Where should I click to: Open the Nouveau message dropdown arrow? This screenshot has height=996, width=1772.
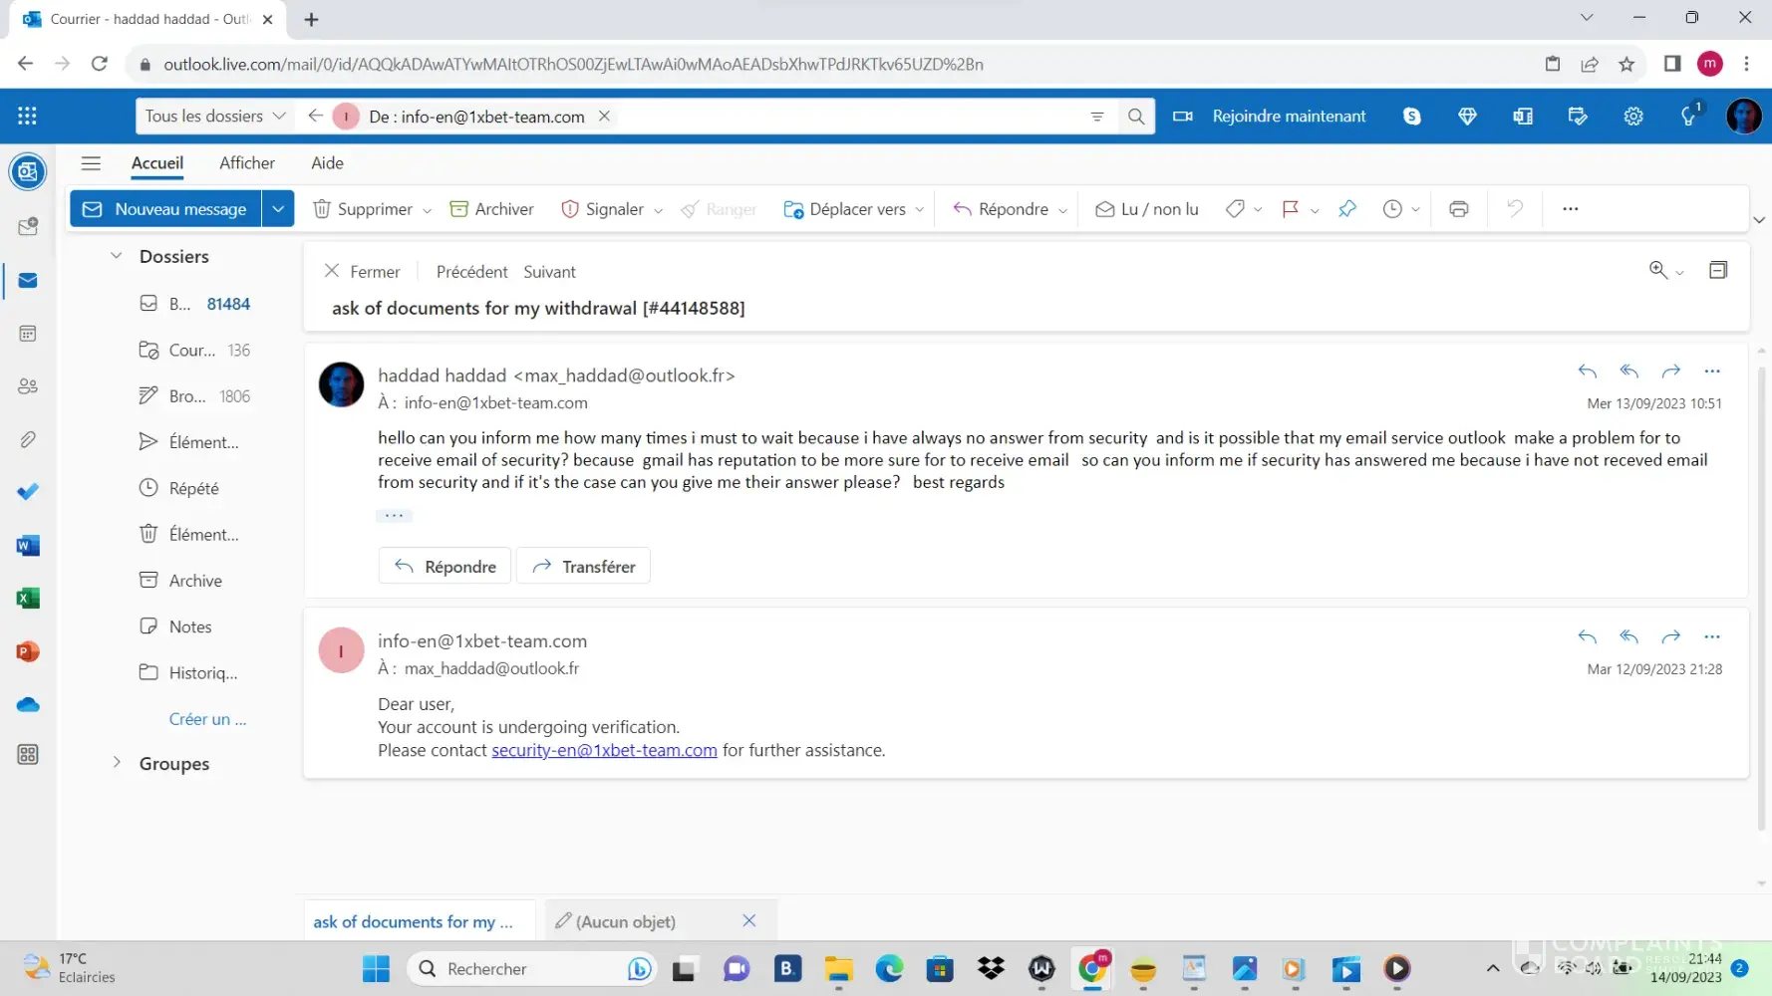[278, 209]
